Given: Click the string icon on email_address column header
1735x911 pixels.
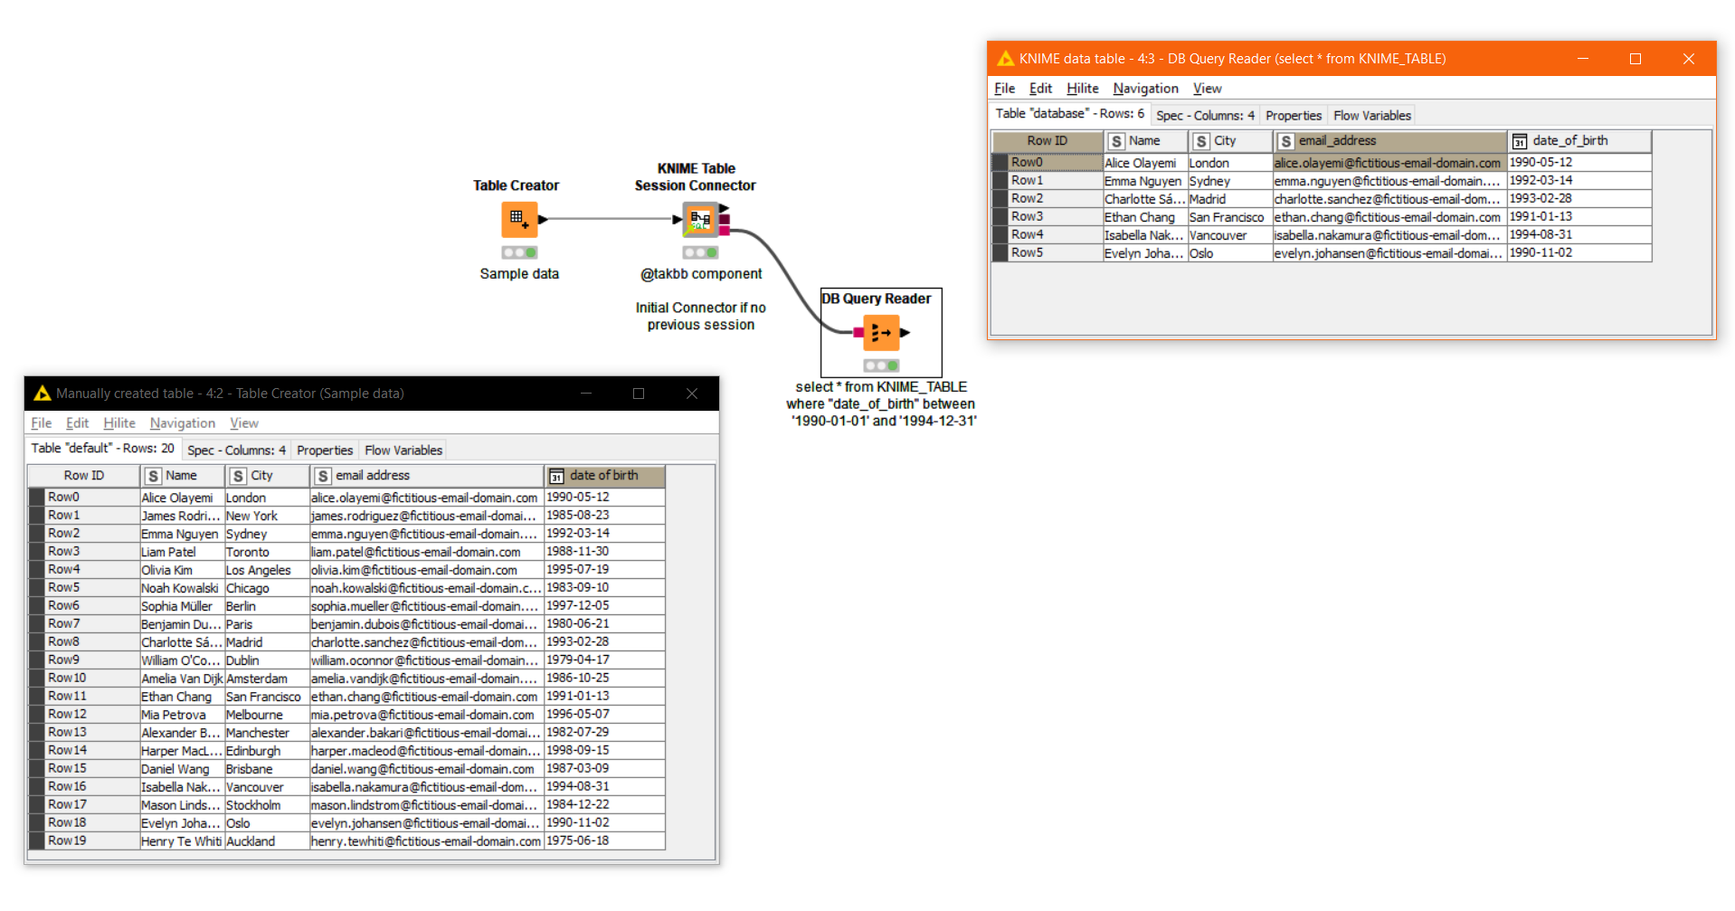Looking at the screenshot, I should click(x=1286, y=140).
